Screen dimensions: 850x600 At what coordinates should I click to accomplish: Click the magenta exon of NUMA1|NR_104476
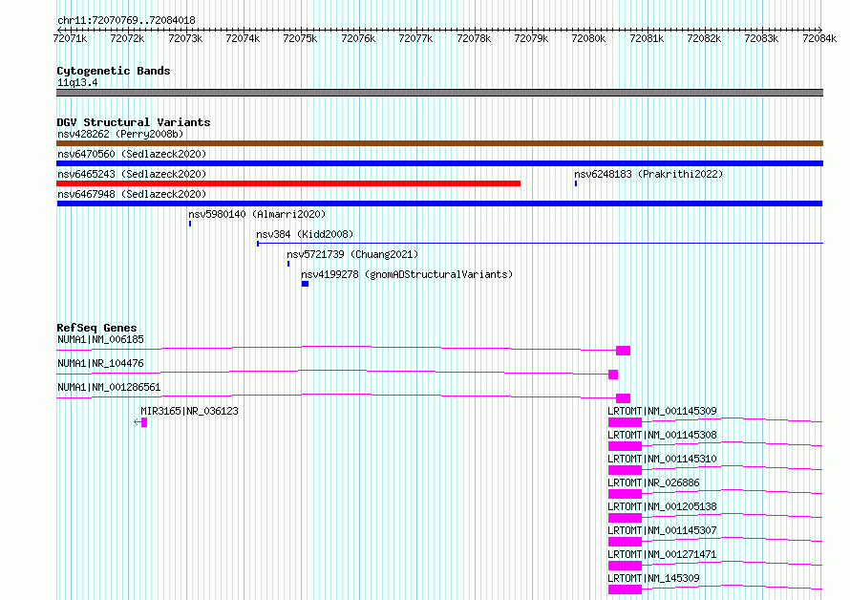[x=613, y=375]
